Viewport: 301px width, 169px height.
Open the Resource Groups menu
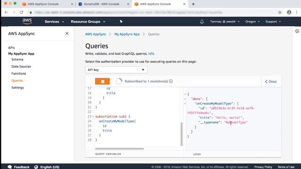pyautogui.click(x=88, y=22)
